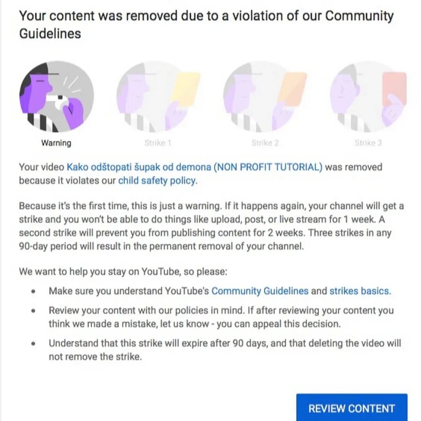Click the Warning referee whistle illustration
421x421 pixels.
pos(57,96)
